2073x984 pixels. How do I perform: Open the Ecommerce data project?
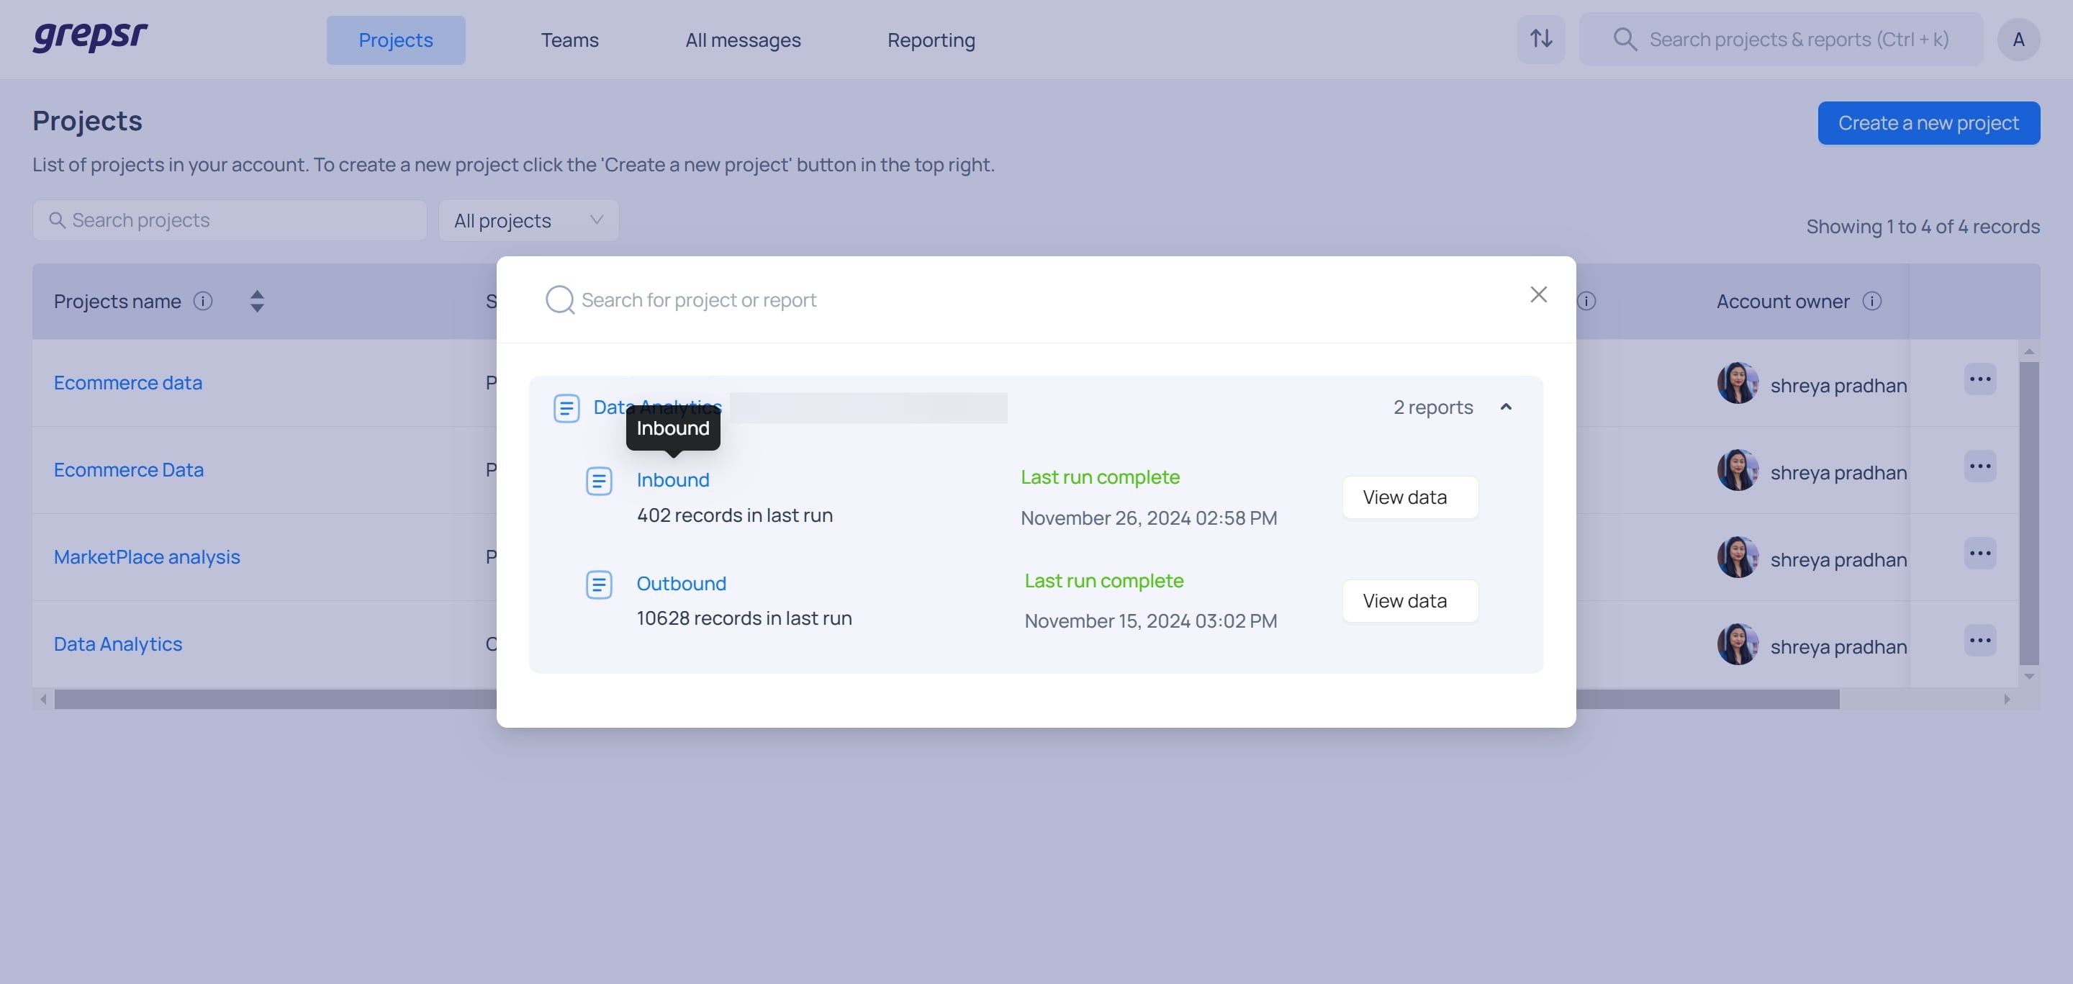click(x=128, y=382)
